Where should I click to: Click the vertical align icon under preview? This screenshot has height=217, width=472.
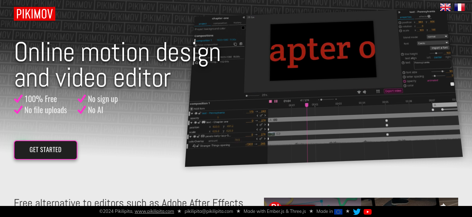(365, 92)
